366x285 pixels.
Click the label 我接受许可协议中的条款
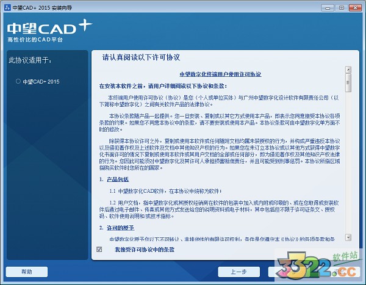(145, 250)
